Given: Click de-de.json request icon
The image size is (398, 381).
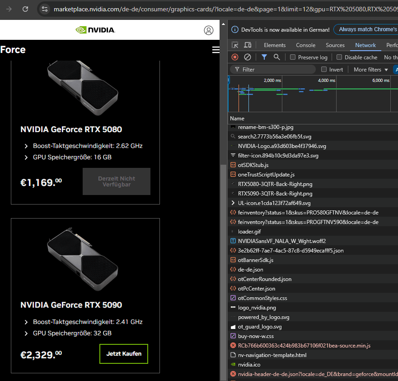Looking at the screenshot, I should point(233,269).
